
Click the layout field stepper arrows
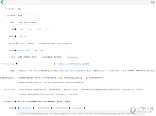[54, 64]
